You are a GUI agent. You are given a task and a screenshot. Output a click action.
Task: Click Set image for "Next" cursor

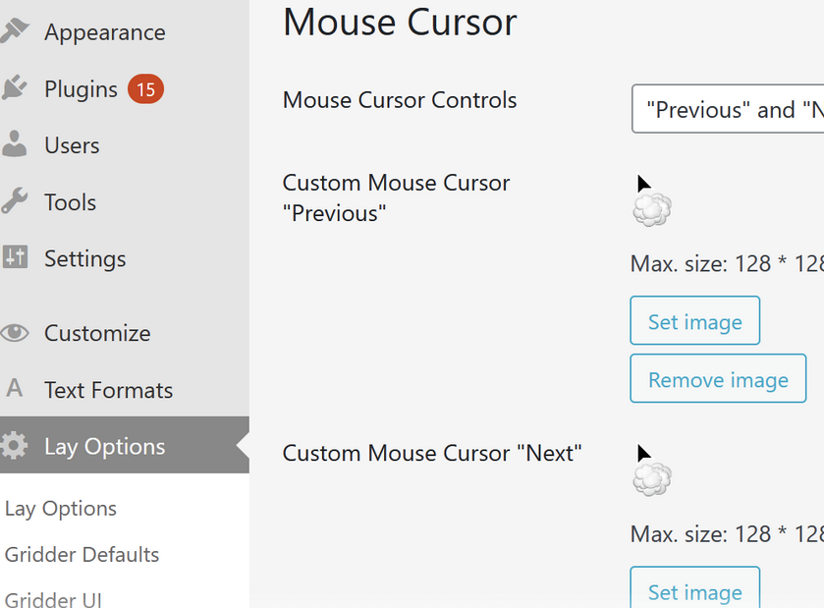(694, 590)
